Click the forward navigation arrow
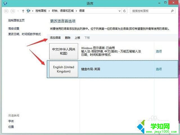The height and width of the screenshot is (135, 180). click(x=13, y=11)
